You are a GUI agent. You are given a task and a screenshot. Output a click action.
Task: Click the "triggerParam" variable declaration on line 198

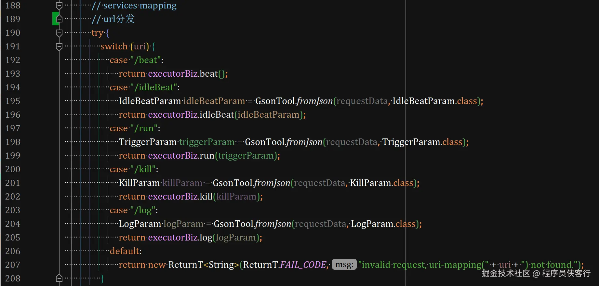pos(207,142)
